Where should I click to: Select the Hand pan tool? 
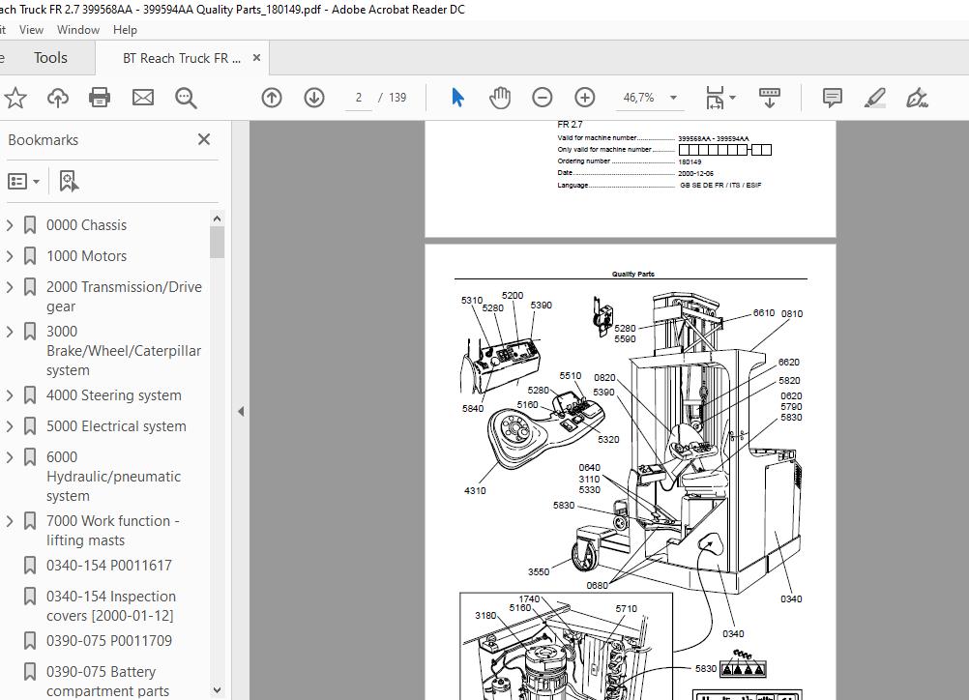pyautogui.click(x=500, y=98)
